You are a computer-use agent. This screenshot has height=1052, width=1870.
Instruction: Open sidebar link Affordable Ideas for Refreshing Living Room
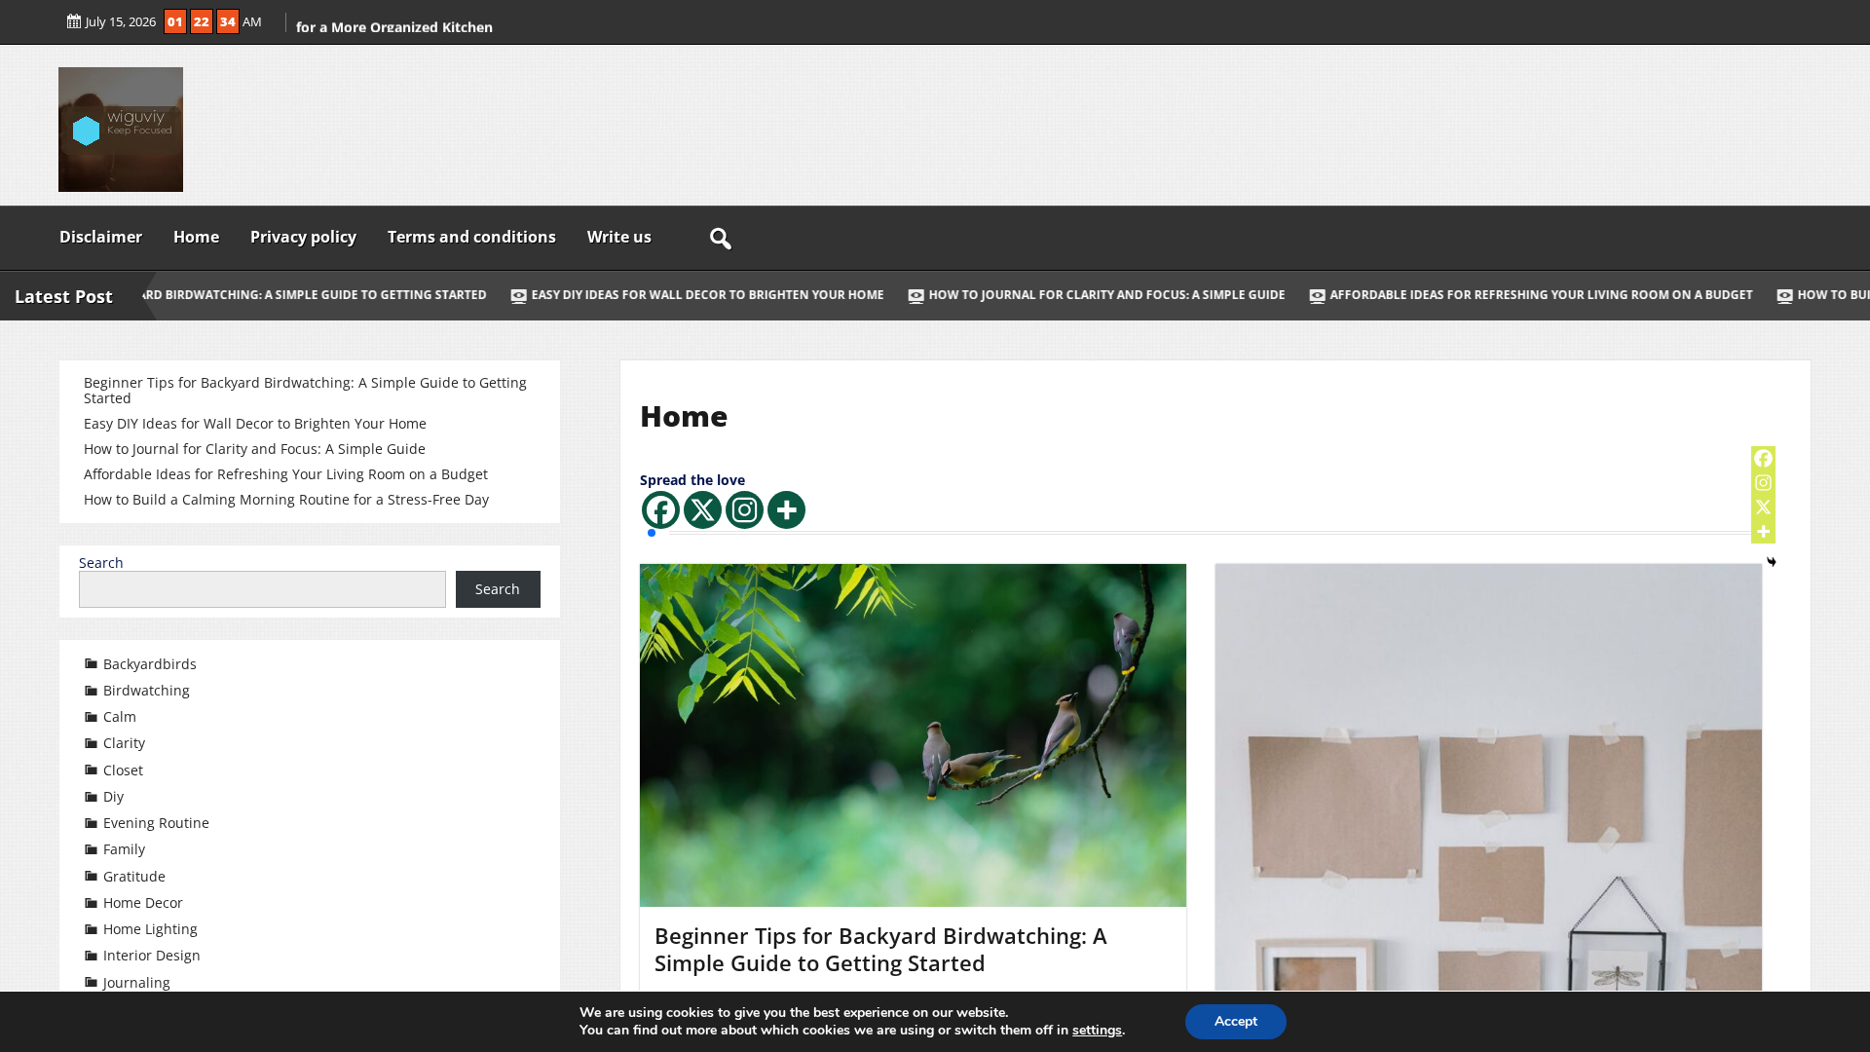pos(285,474)
